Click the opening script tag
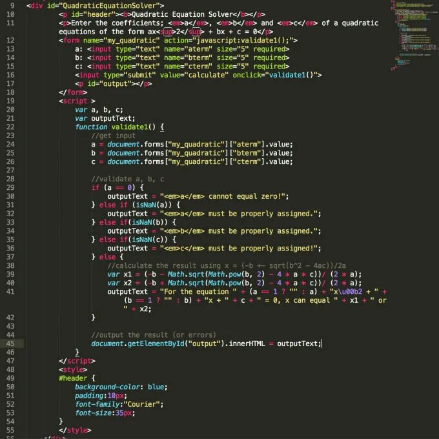 (x=77, y=101)
